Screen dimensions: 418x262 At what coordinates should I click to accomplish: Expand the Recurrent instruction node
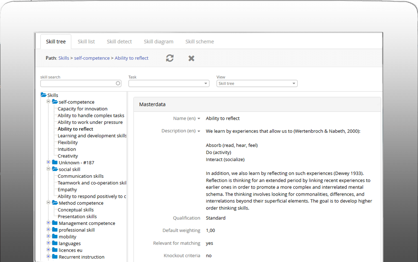tap(48, 257)
